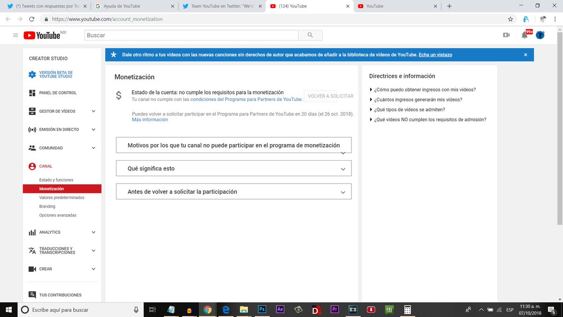Open Panel de control from sidebar
The image size is (563, 317).
coord(58,93)
